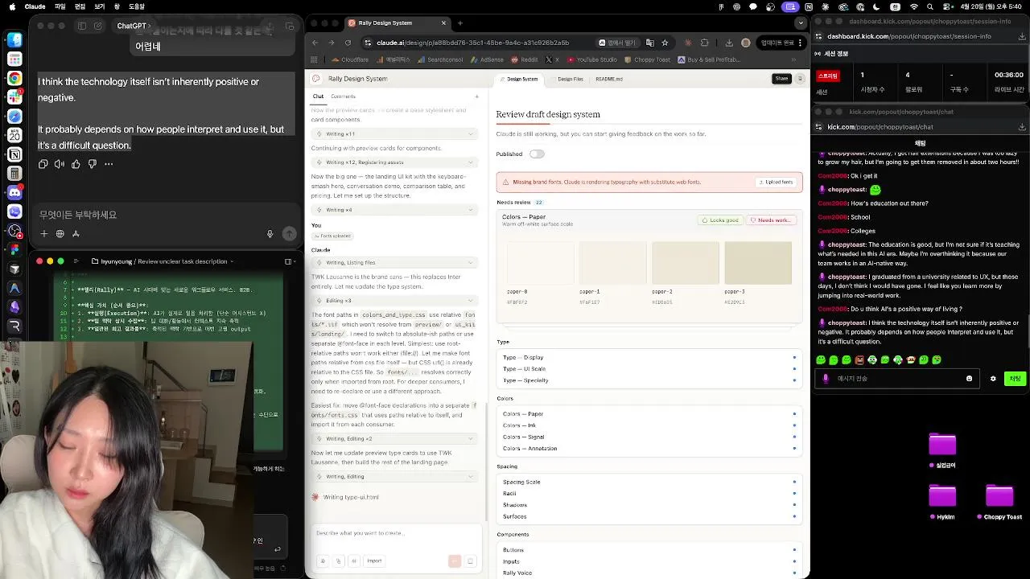1030x579 pixels.
Task: Open Figma from the dock
Action: tap(14, 249)
